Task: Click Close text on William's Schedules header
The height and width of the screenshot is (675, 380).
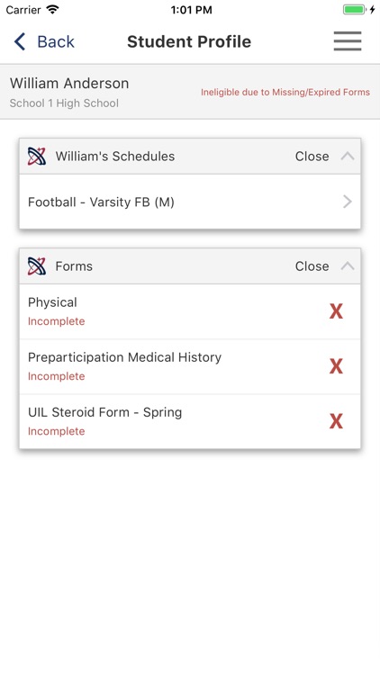Action: tap(312, 157)
